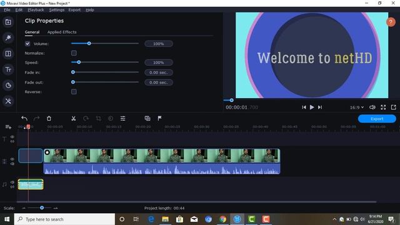
Task: Open the Import media panel icon
Action: coord(8,22)
